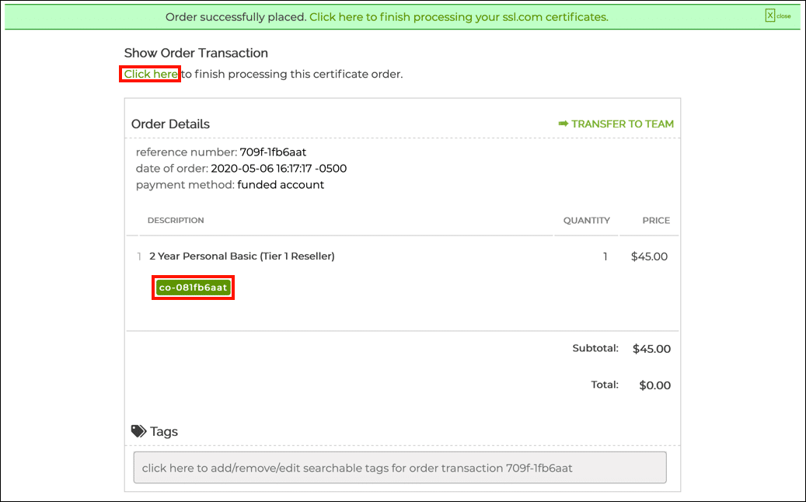The width and height of the screenshot is (806, 502).
Task: Click the DESCRIPTION column header
Action: 176,221
